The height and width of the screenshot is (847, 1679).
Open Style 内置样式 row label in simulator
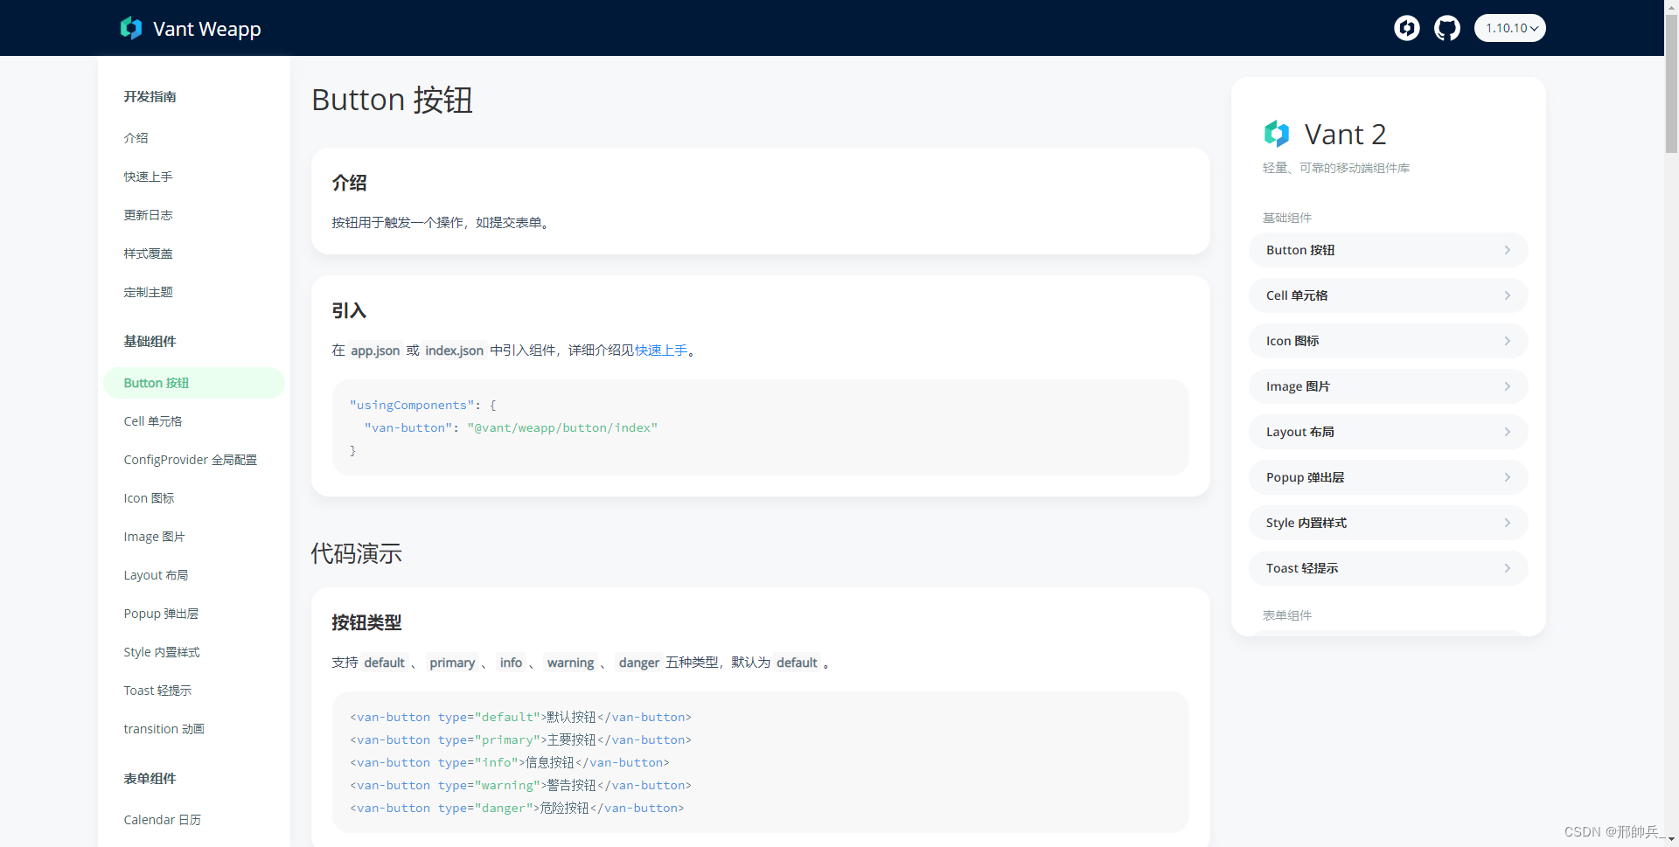pos(1306,523)
